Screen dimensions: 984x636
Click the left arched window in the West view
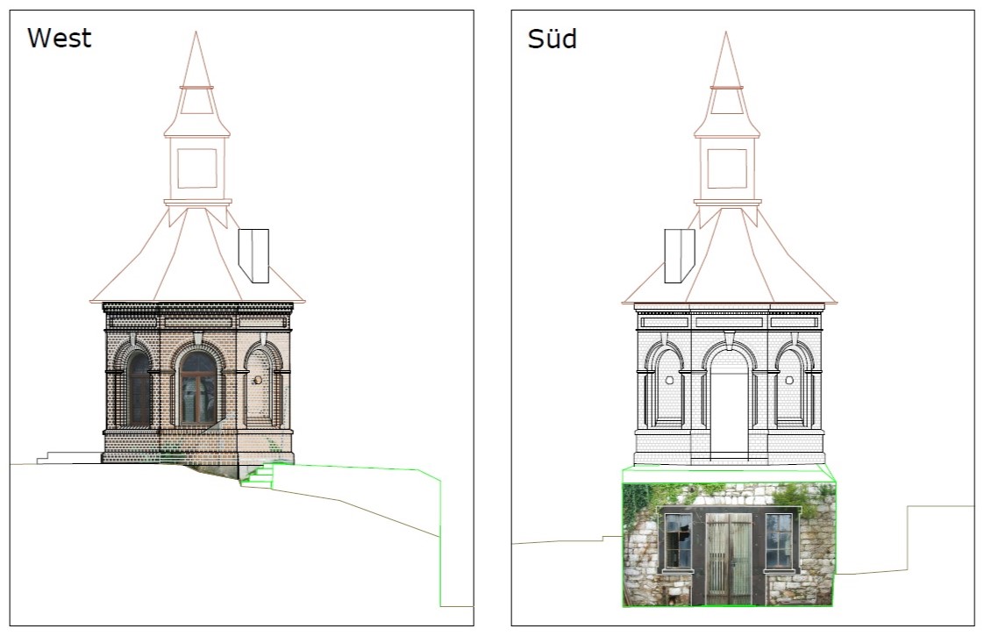coord(138,387)
